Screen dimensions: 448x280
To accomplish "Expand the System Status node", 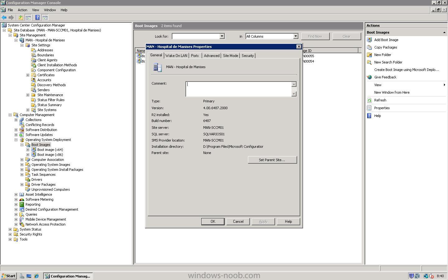I will 10,229.
